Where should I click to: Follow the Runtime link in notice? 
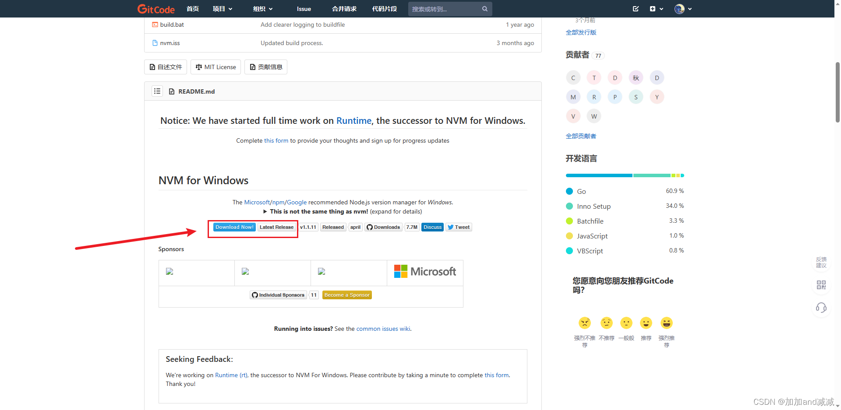(x=353, y=121)
